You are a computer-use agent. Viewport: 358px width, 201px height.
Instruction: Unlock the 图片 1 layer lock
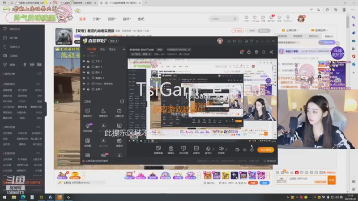tap(88, 67)
